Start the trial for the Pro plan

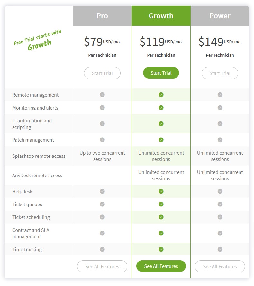click(102, 73)
